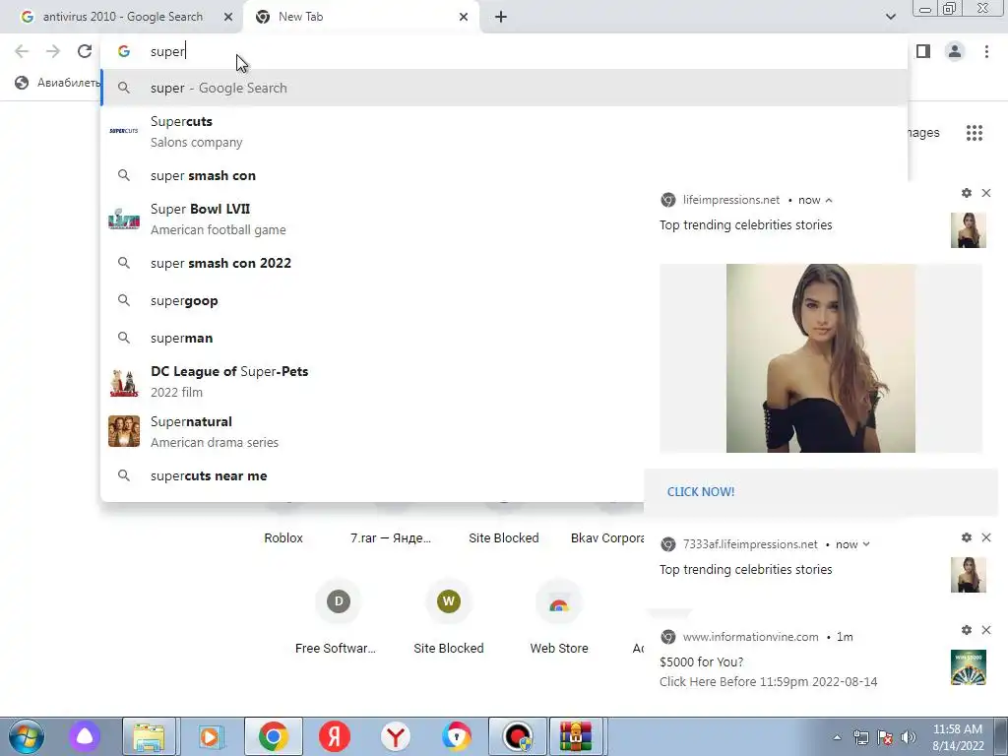Open the Google apps grid
Viewport: 1008px width, 756px height.
tap(974, 133)
